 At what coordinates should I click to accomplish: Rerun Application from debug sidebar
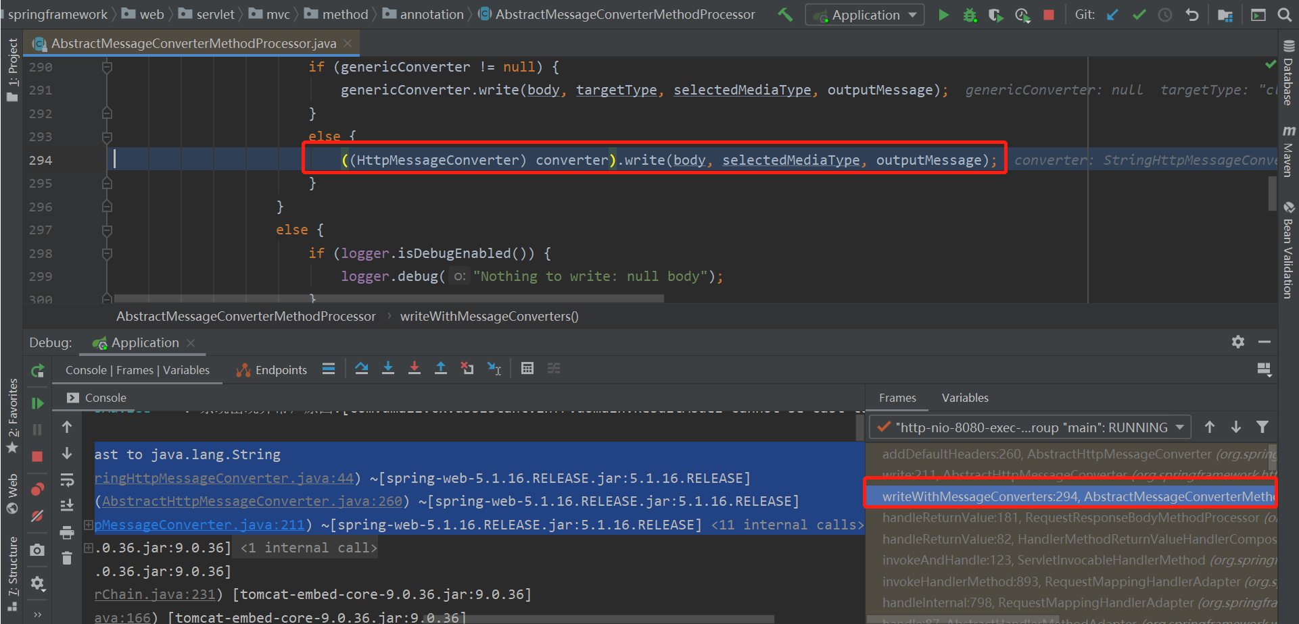(38, 370)
